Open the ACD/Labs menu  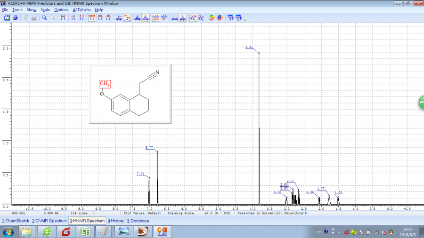pos(82,10)
